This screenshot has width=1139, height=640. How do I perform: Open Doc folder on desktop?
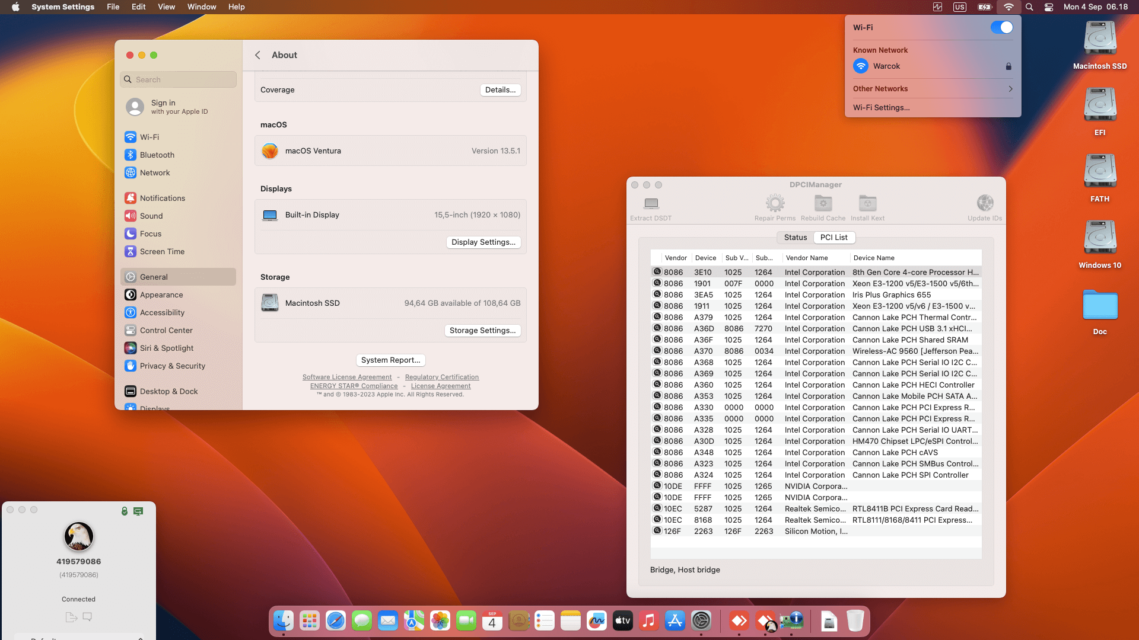[x=1100, y=311]
